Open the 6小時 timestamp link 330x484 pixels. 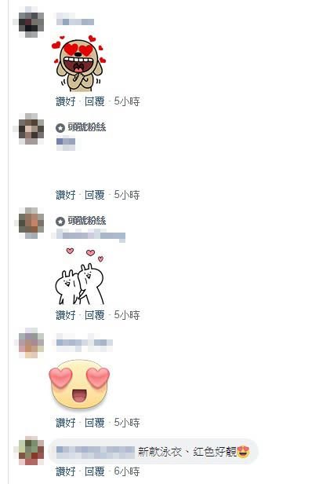(x=127, y=471)
